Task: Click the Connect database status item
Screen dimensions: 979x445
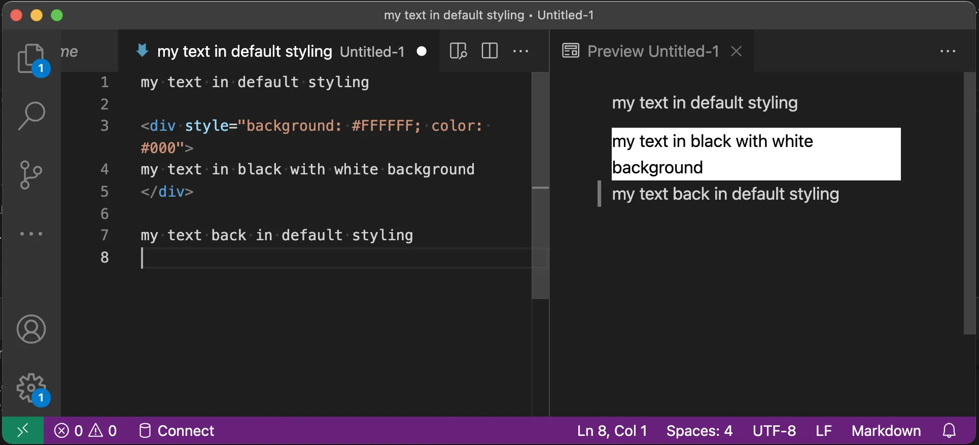Action: [x=177, y=431]
